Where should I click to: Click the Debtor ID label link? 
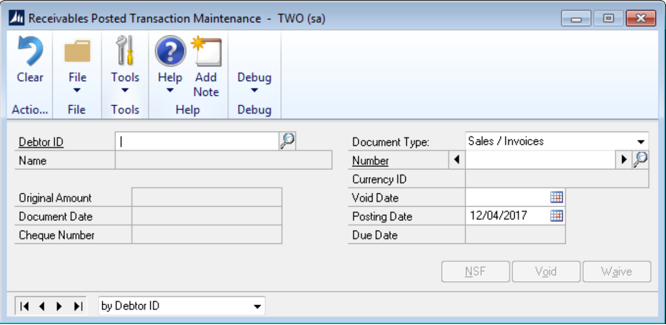tap(41, 142)
